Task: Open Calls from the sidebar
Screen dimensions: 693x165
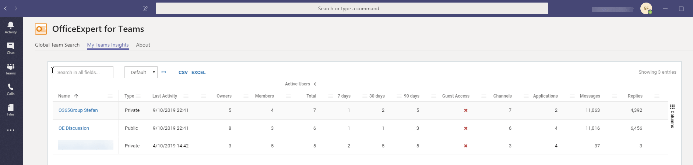Action: click(11, 89)
